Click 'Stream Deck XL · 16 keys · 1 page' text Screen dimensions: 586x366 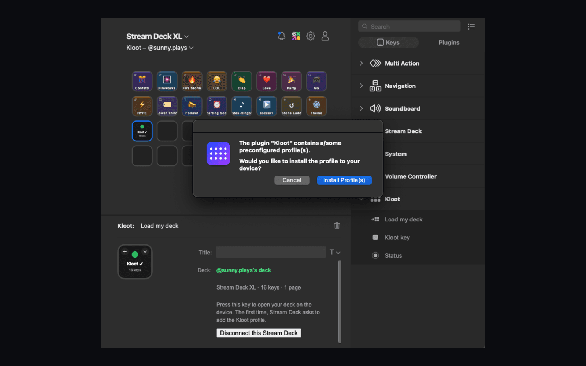259,287
